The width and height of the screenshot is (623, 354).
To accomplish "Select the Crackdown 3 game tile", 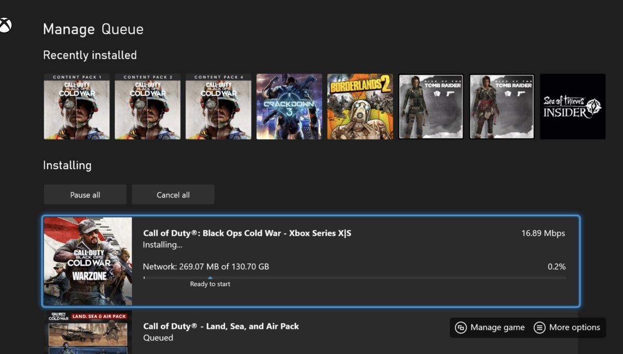I will coord(289,106).
